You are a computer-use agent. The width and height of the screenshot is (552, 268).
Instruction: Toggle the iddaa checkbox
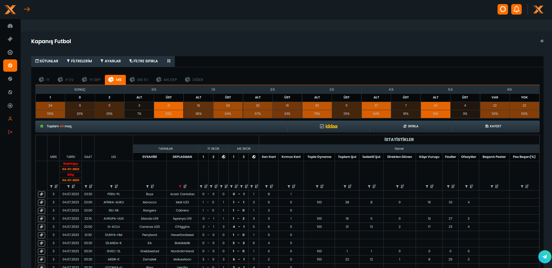[322, 126]
